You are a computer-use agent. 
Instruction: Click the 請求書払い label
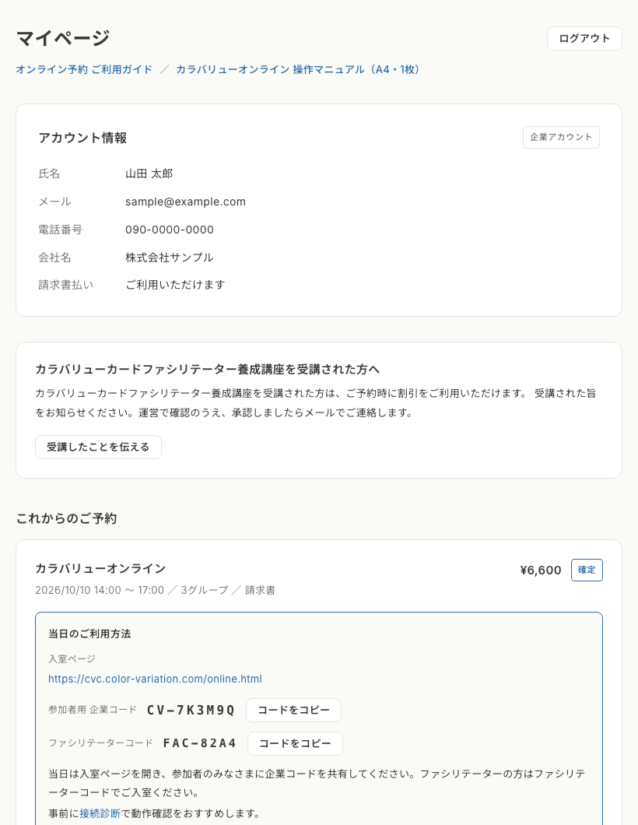[66, 285]
